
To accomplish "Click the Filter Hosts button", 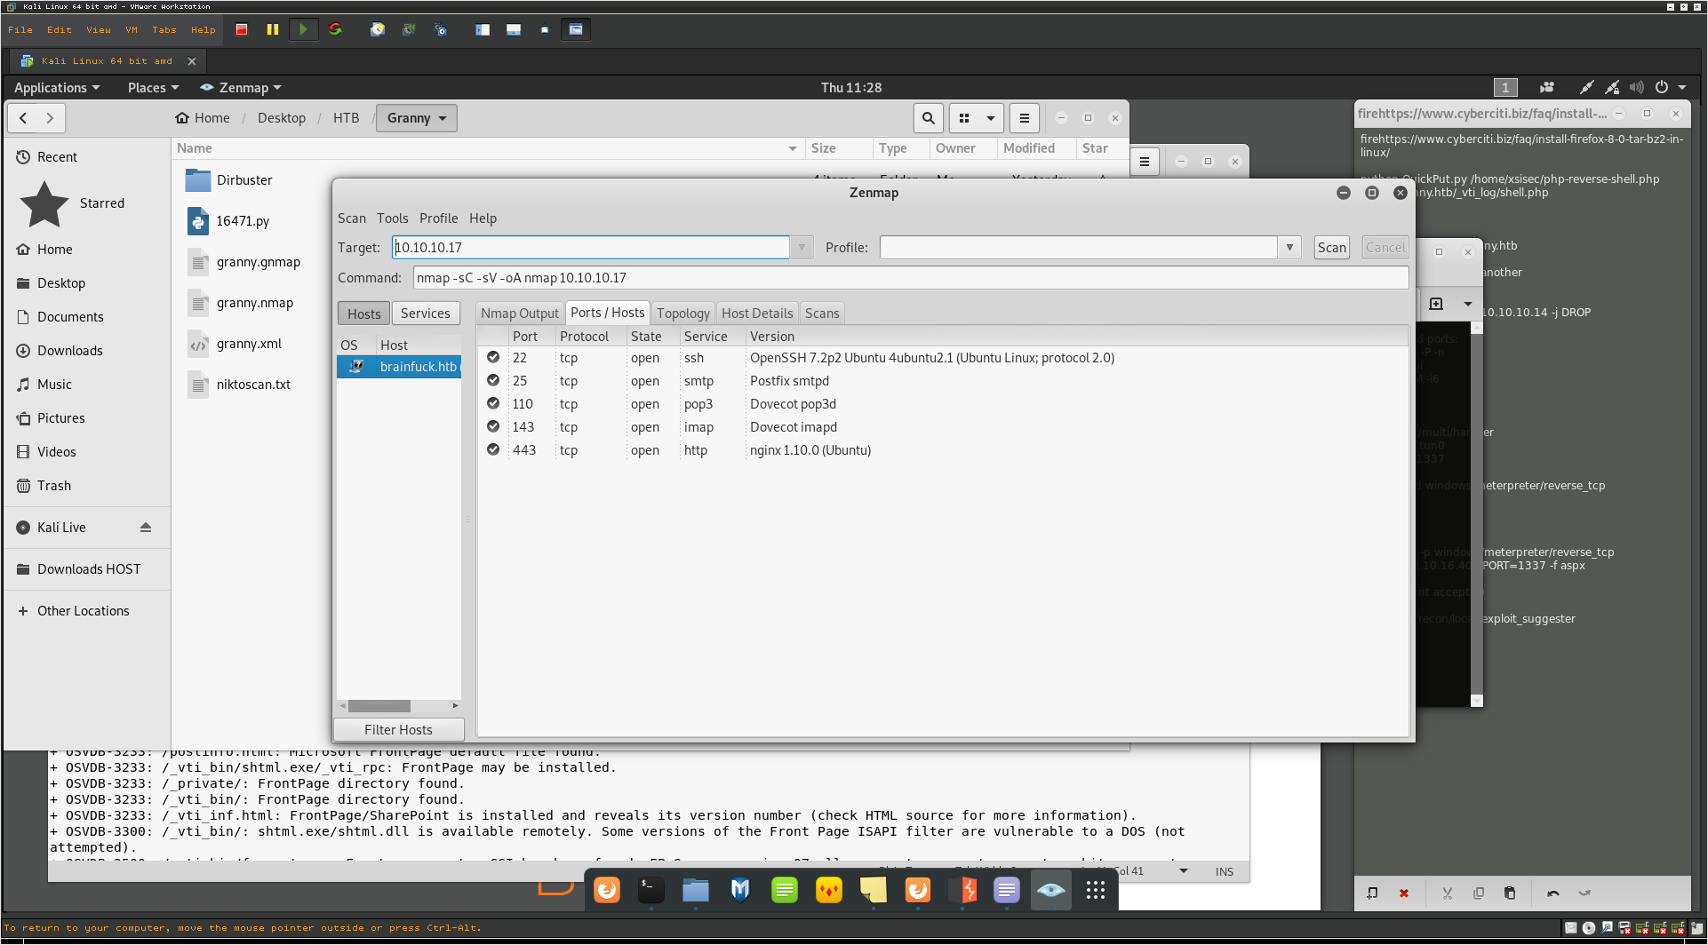I will (399, 730).
